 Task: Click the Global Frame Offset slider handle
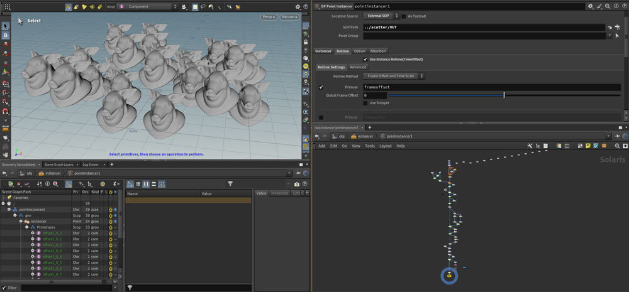[504, 95]
